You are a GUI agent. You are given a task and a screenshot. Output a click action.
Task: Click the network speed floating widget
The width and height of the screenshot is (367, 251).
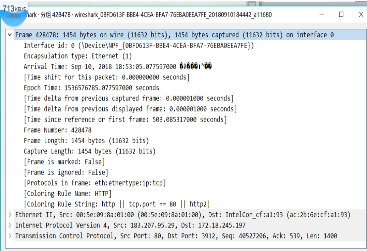[x=14, y=13]
